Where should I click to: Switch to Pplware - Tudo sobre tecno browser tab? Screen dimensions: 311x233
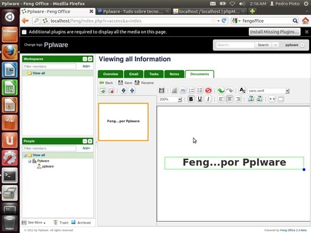[x=134, y=11]
